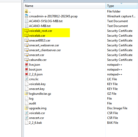Select the upgrade.img disc image icon
138x137 pixels.
point(27,108)
